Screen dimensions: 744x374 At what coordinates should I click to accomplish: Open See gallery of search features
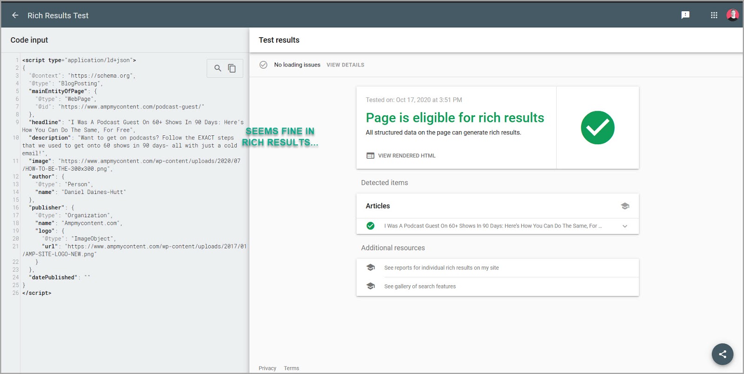(419, 287)
